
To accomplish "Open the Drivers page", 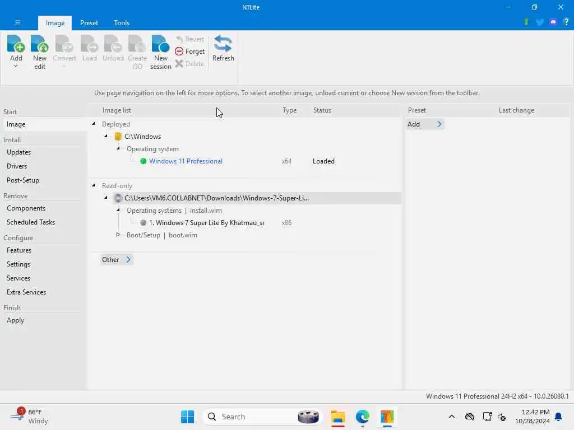I will (x=17, y=166).
